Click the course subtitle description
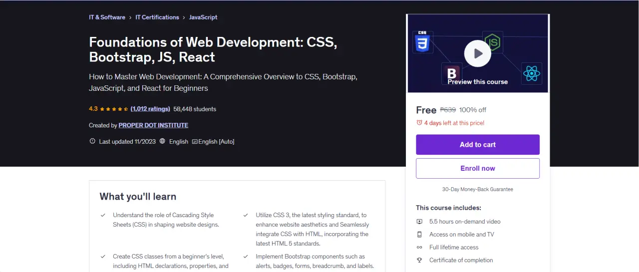 coord(223,82)
